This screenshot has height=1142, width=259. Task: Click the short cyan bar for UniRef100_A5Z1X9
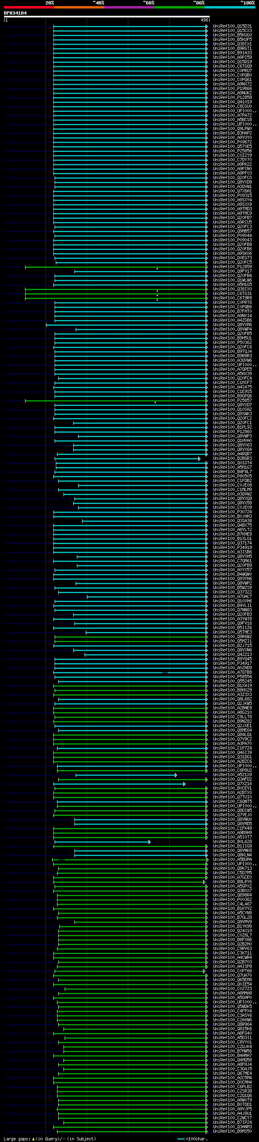[x=127, y=775]
